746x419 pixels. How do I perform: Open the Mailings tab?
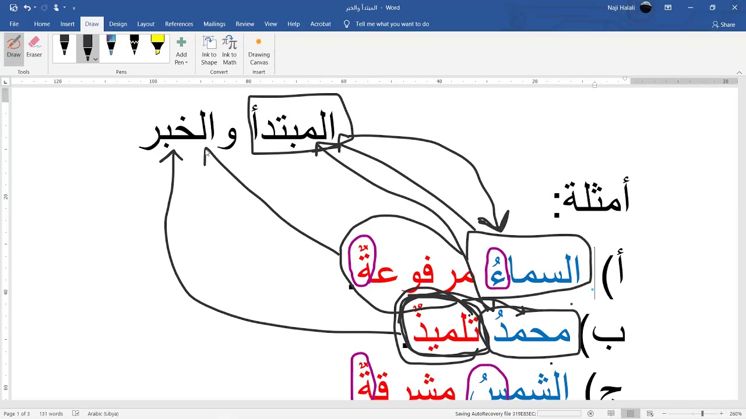[214, 24]
